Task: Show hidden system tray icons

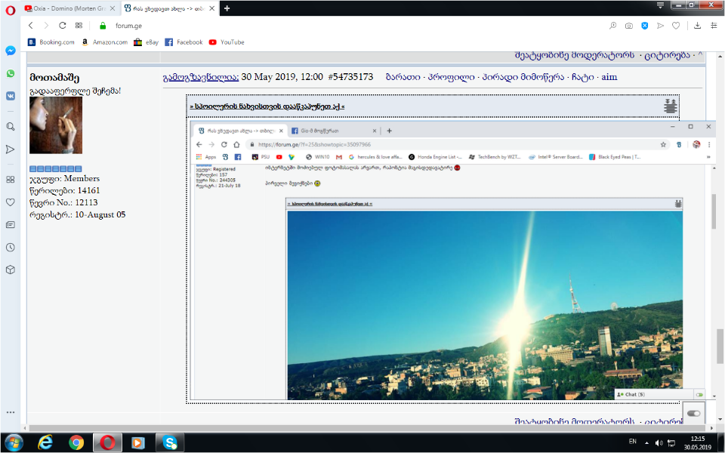Action: tap(648, 442)
